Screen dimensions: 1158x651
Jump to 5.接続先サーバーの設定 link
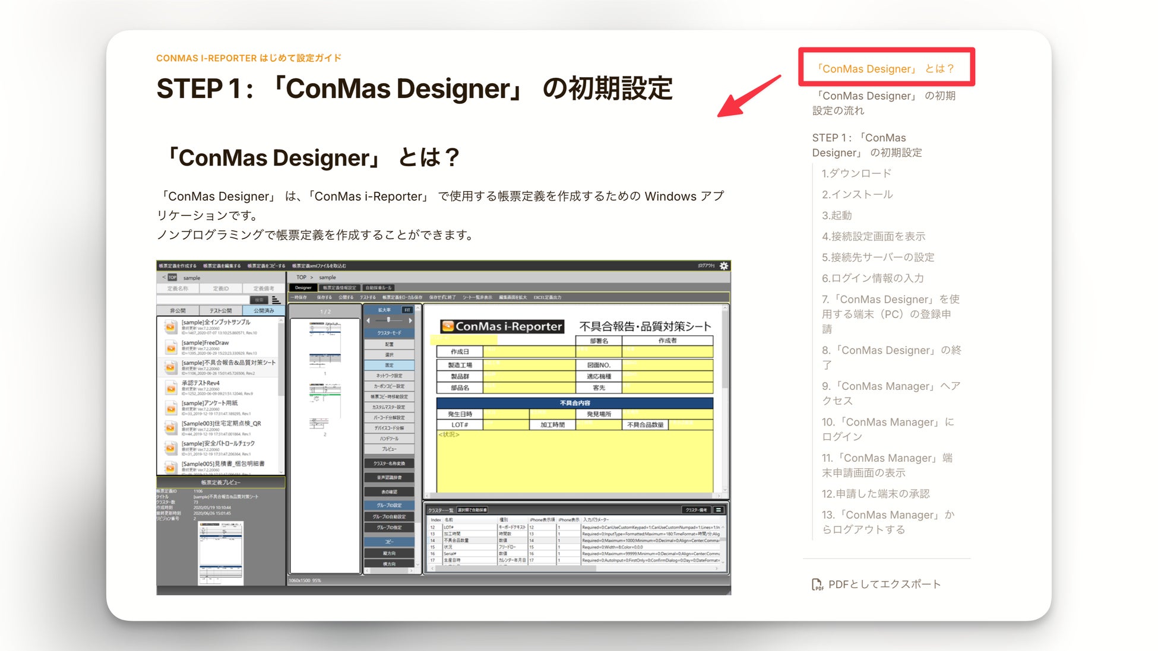coord(878,257)
